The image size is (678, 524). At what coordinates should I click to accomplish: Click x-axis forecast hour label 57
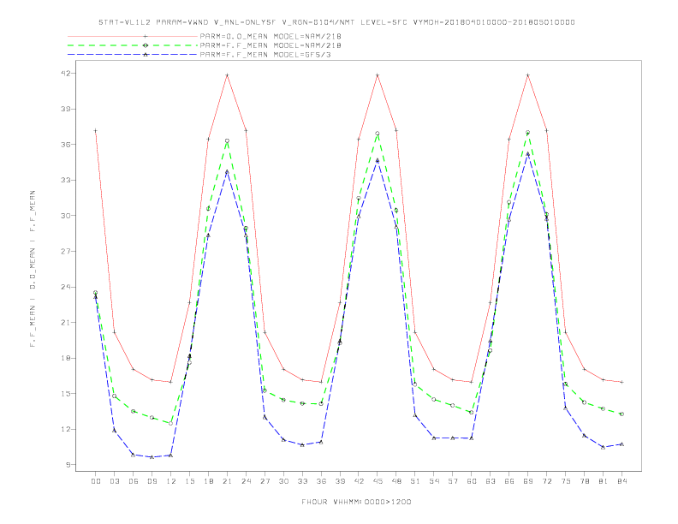pos(453,481)
